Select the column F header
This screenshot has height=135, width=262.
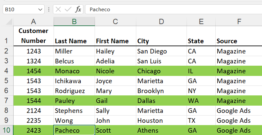(x=239, y=21)
